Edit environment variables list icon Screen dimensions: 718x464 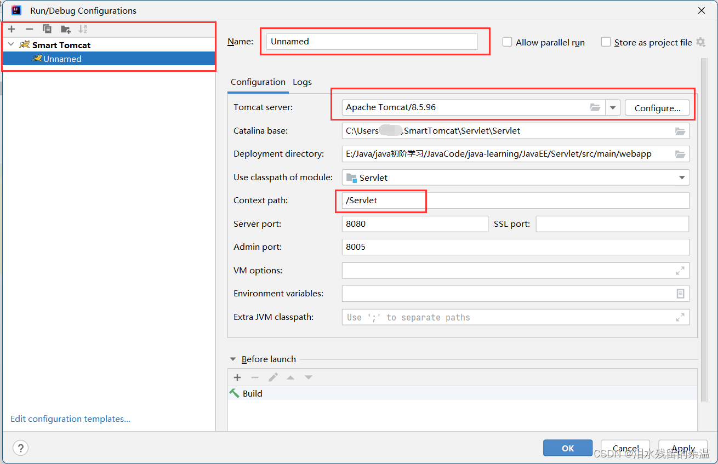(x=680, y=294)
